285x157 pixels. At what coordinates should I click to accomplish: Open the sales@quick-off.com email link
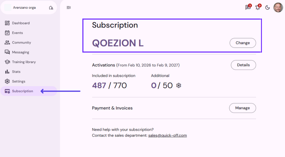pos(168,135)
